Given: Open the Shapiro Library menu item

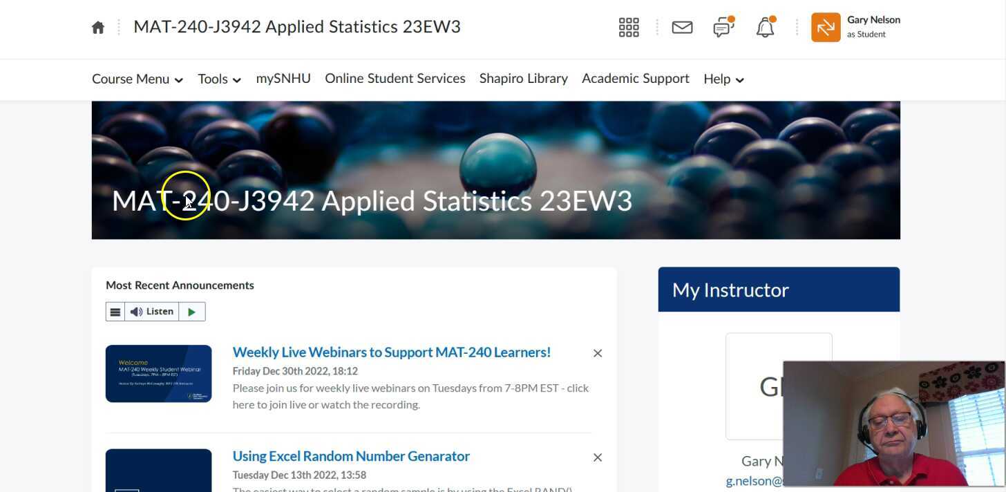Looking at the screenshot, I should (524, 79).
